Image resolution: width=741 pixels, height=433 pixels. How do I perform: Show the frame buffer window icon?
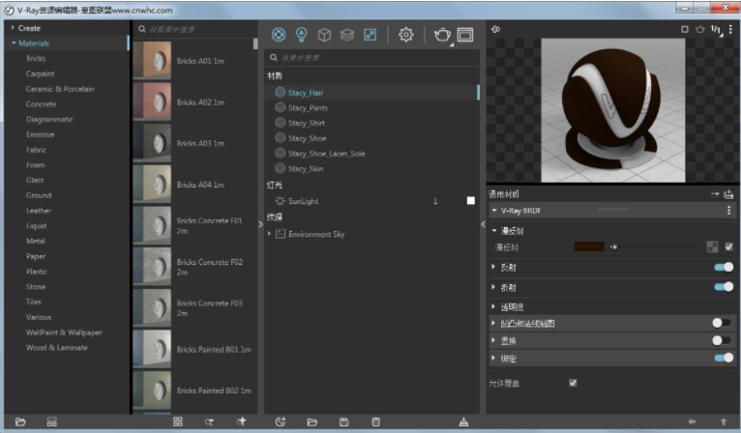[x=465, y=35]
